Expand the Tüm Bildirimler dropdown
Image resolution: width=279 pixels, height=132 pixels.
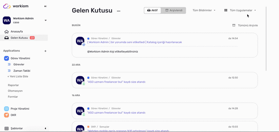[x=204, y=10]
